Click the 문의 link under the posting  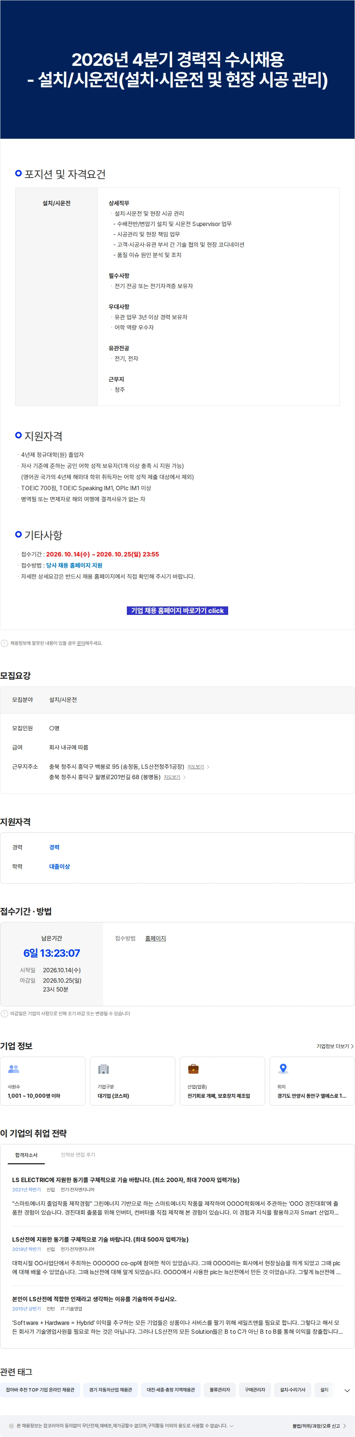81,643
